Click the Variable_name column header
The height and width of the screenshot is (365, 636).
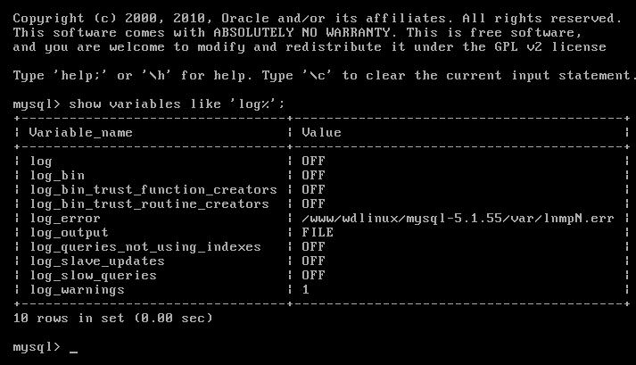tap(80, 133)
